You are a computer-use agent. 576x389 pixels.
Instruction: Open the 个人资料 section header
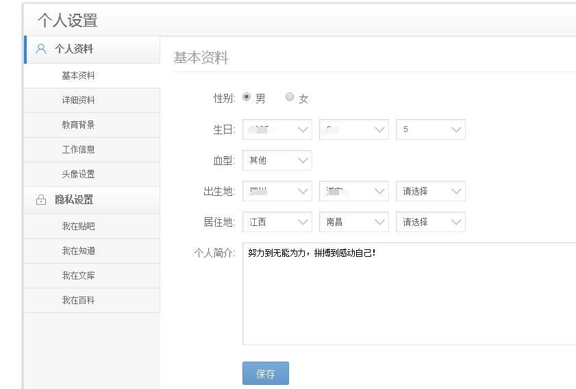click(92, 49)
